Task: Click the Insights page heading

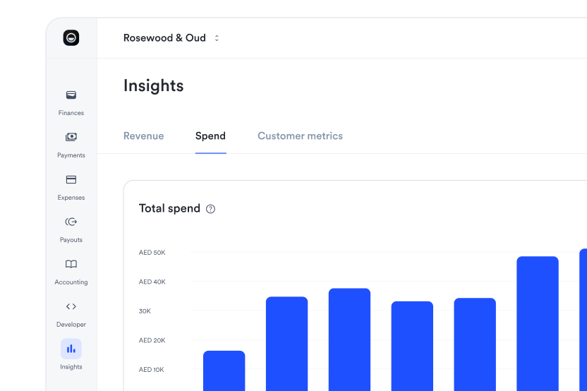Action: coord(154,86)
